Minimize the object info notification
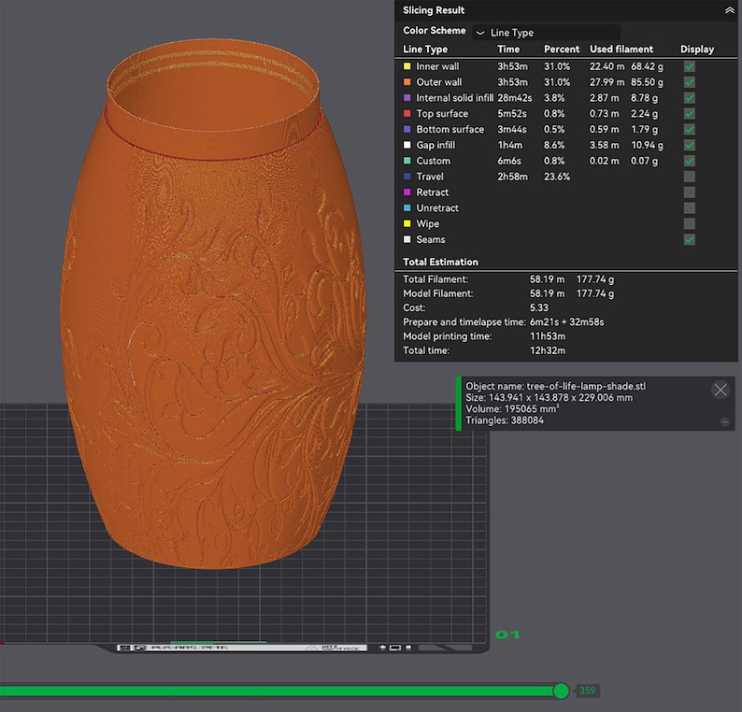 (x=724, y=421)
